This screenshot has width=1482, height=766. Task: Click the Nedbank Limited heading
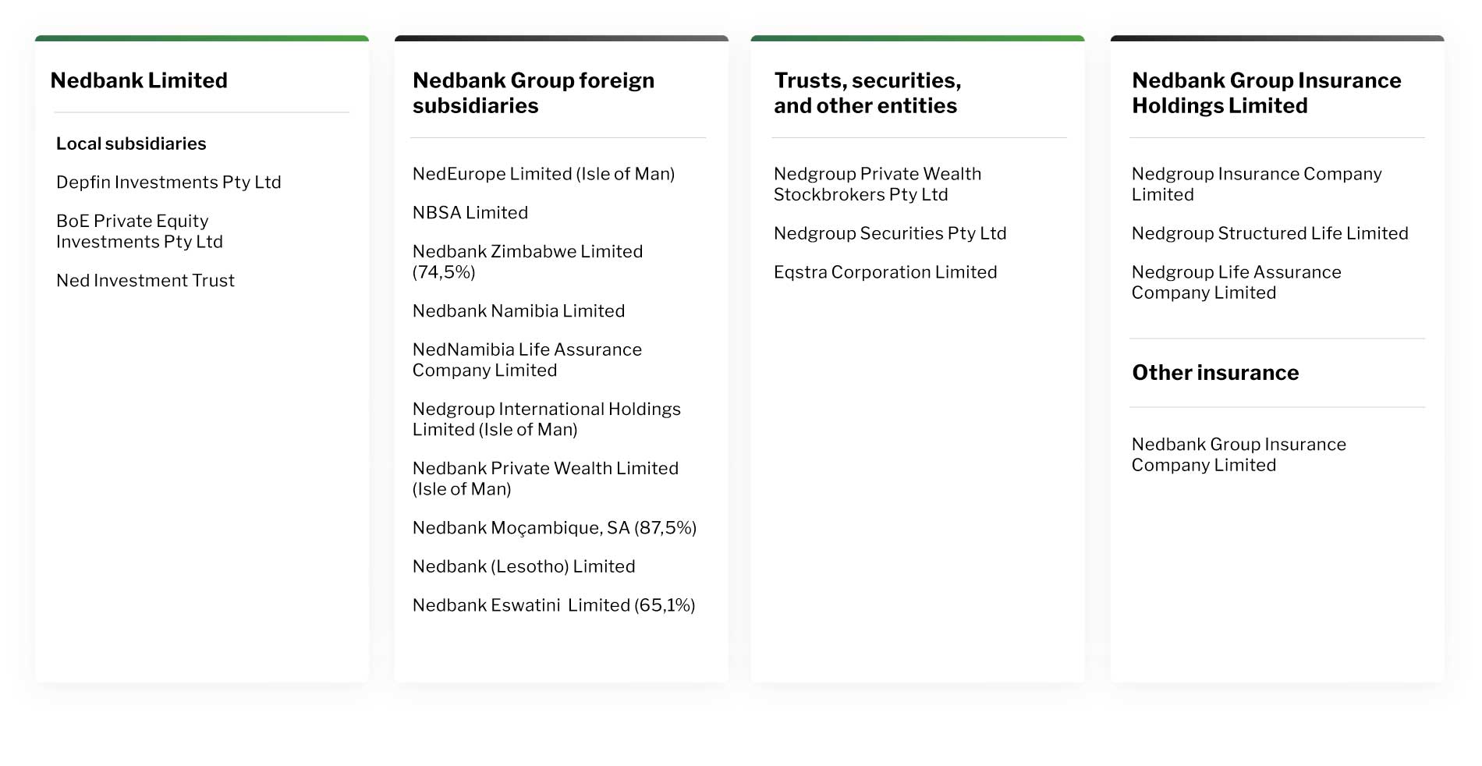tap(139, 80)
